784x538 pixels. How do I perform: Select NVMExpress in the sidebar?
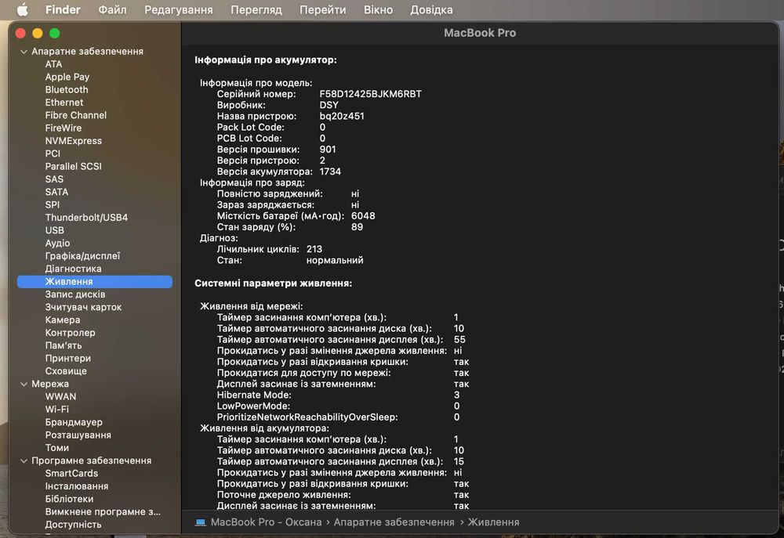click(x=74, y=141)
